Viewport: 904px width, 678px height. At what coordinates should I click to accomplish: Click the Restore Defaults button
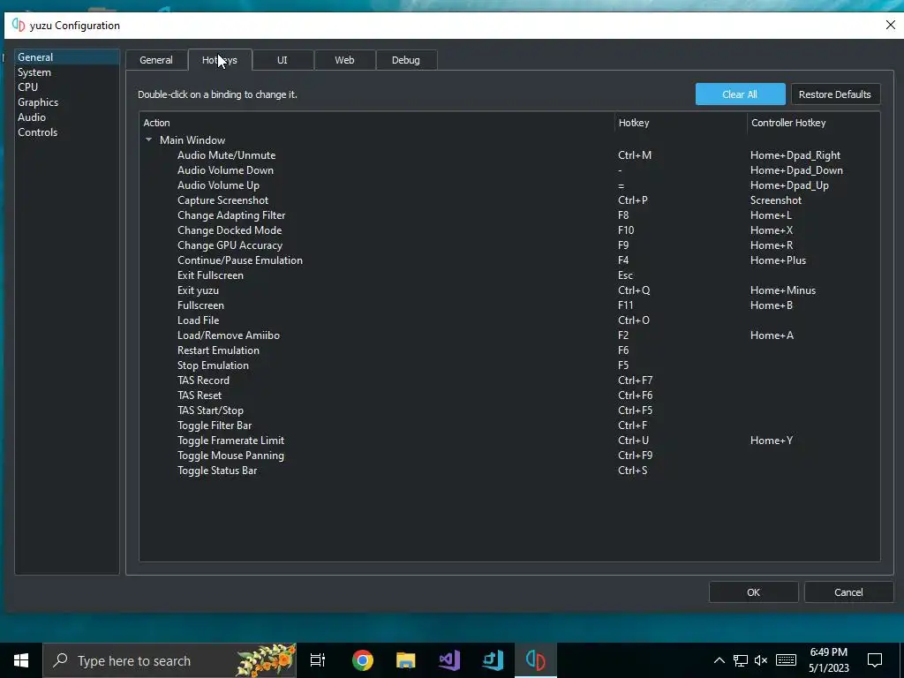[x=835, y=94]
